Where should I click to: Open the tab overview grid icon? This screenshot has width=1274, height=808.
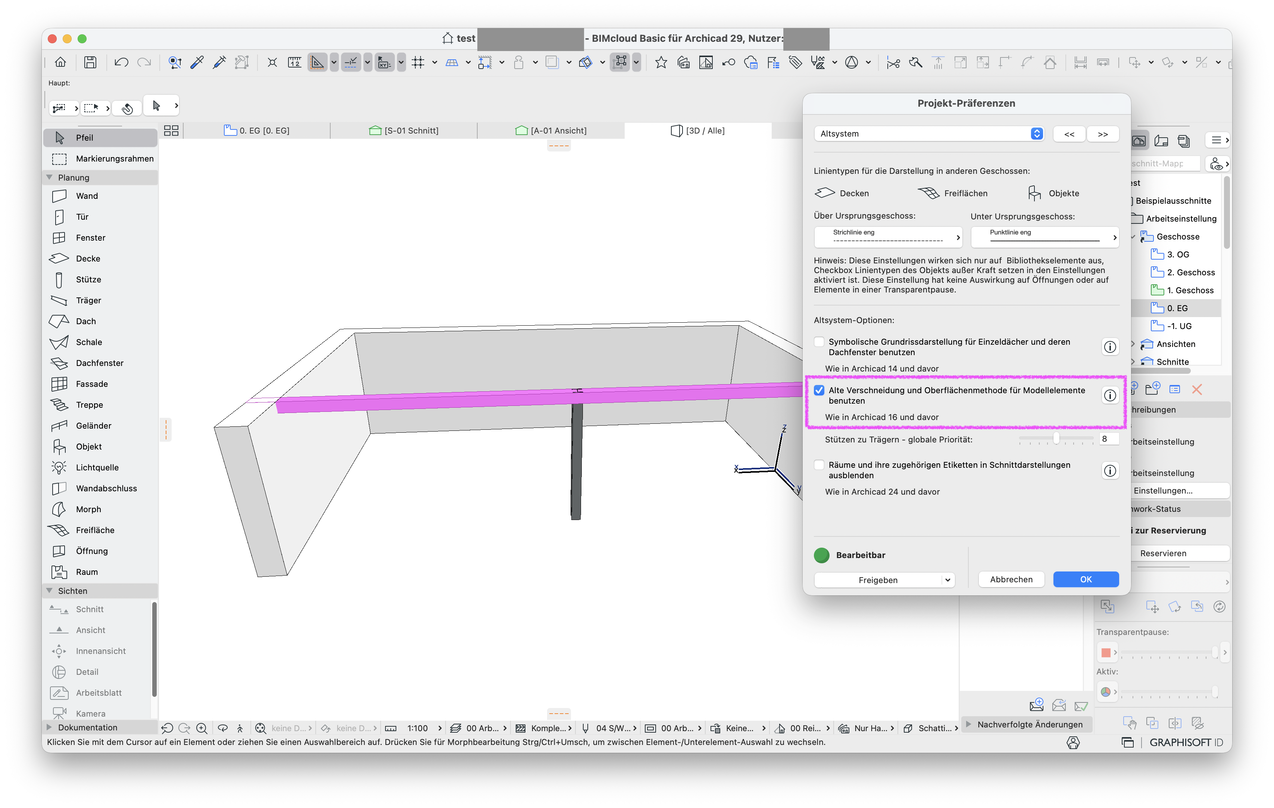(x=171, y=131)
